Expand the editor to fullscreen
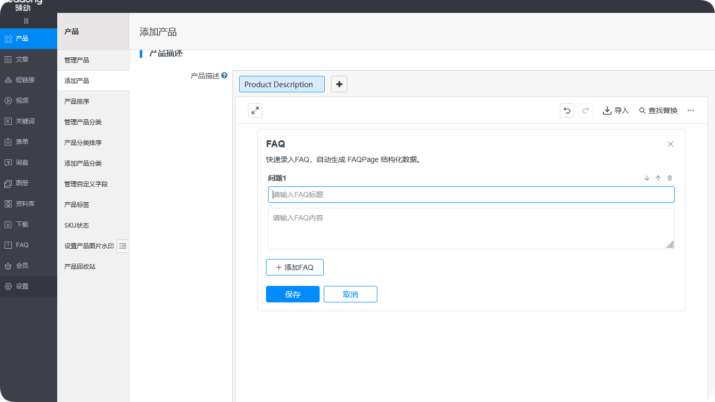This screenshot has height=402, width=715. pos(255,110)
